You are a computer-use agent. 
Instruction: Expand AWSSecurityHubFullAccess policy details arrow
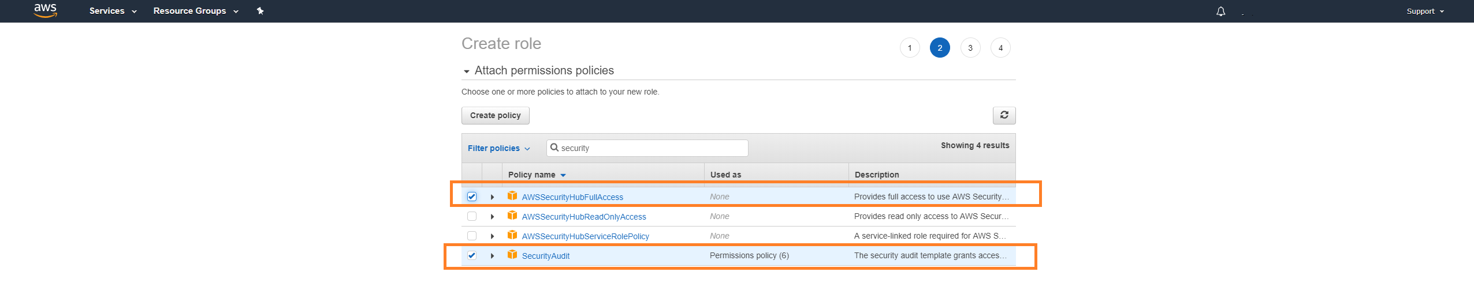coord(492,197)
